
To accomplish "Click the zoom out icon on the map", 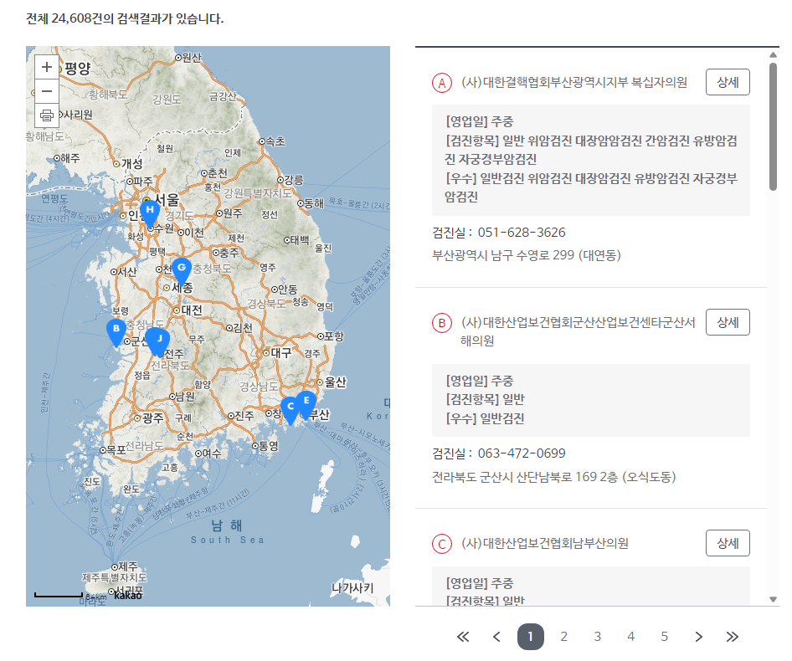I will (x=46, y=90).
